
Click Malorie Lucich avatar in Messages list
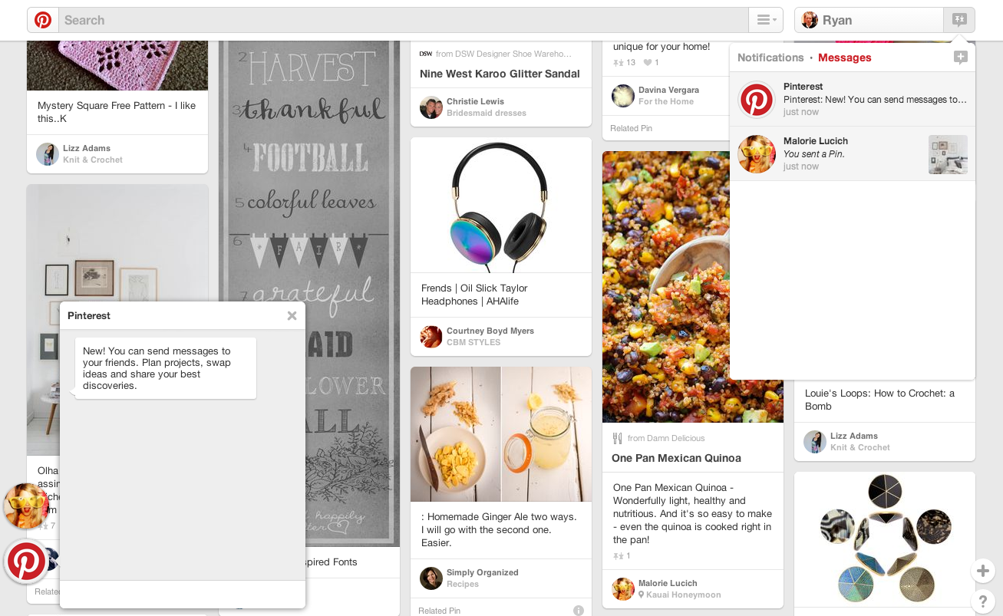[757, 154]
